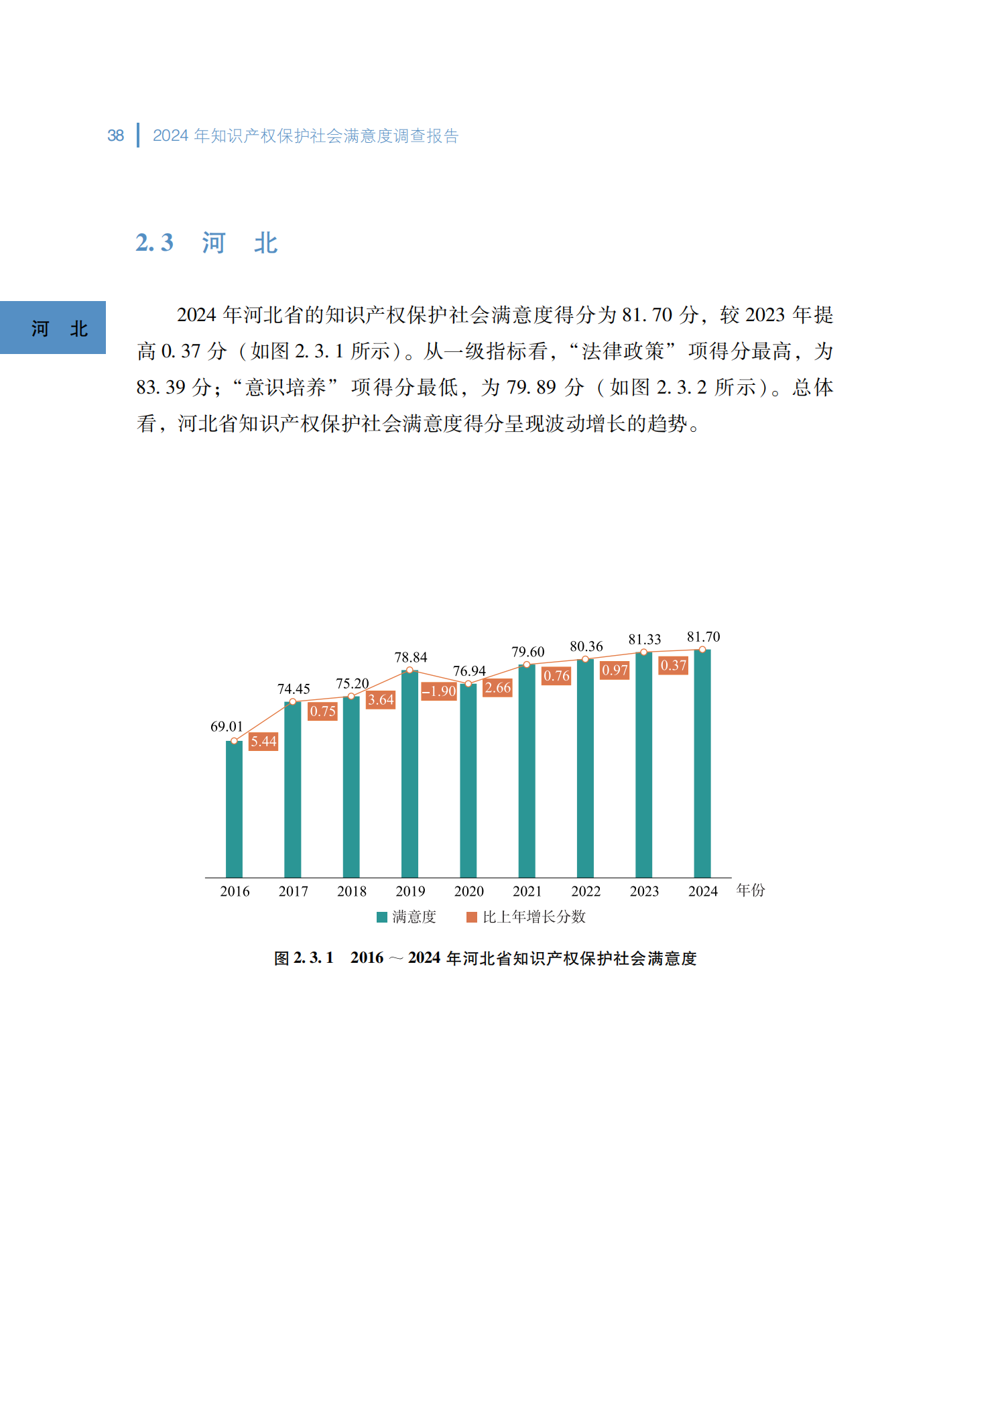Viewport: 1008px width, 1404px height.
Task: Click the 2021 bar in the chart
Action: [x=527, y=770]
